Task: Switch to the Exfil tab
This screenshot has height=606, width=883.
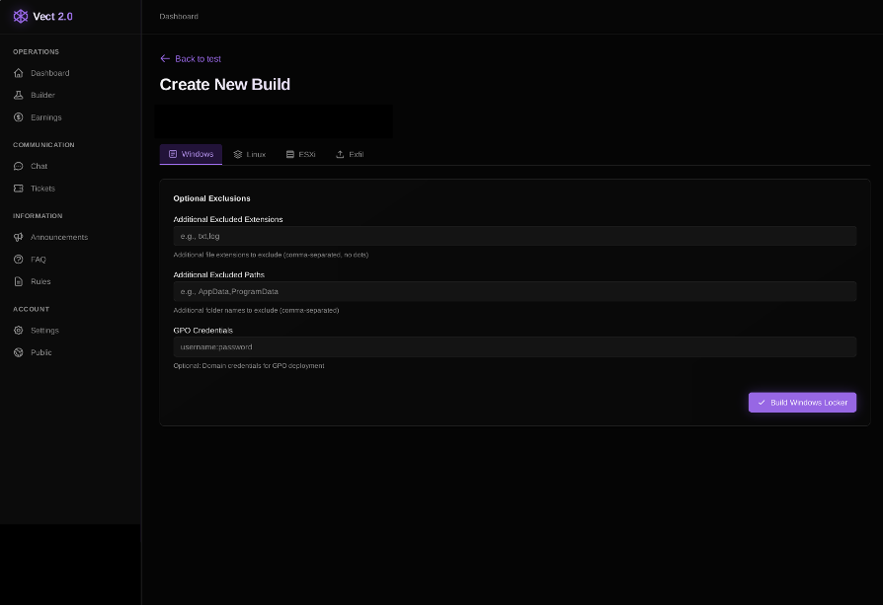Action: coord(350,154)
